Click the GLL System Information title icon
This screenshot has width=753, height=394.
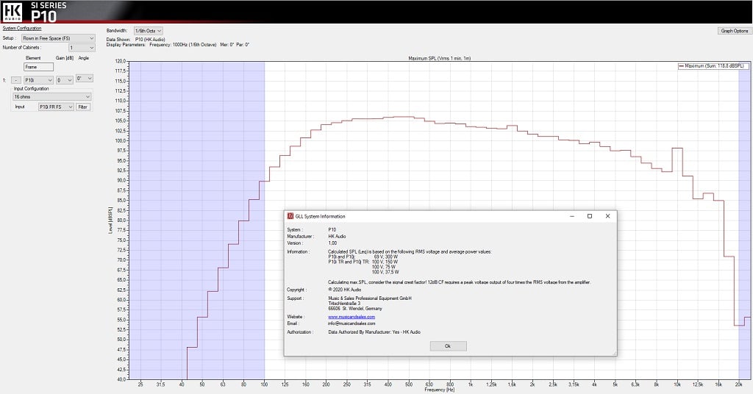tap(290, 216)
